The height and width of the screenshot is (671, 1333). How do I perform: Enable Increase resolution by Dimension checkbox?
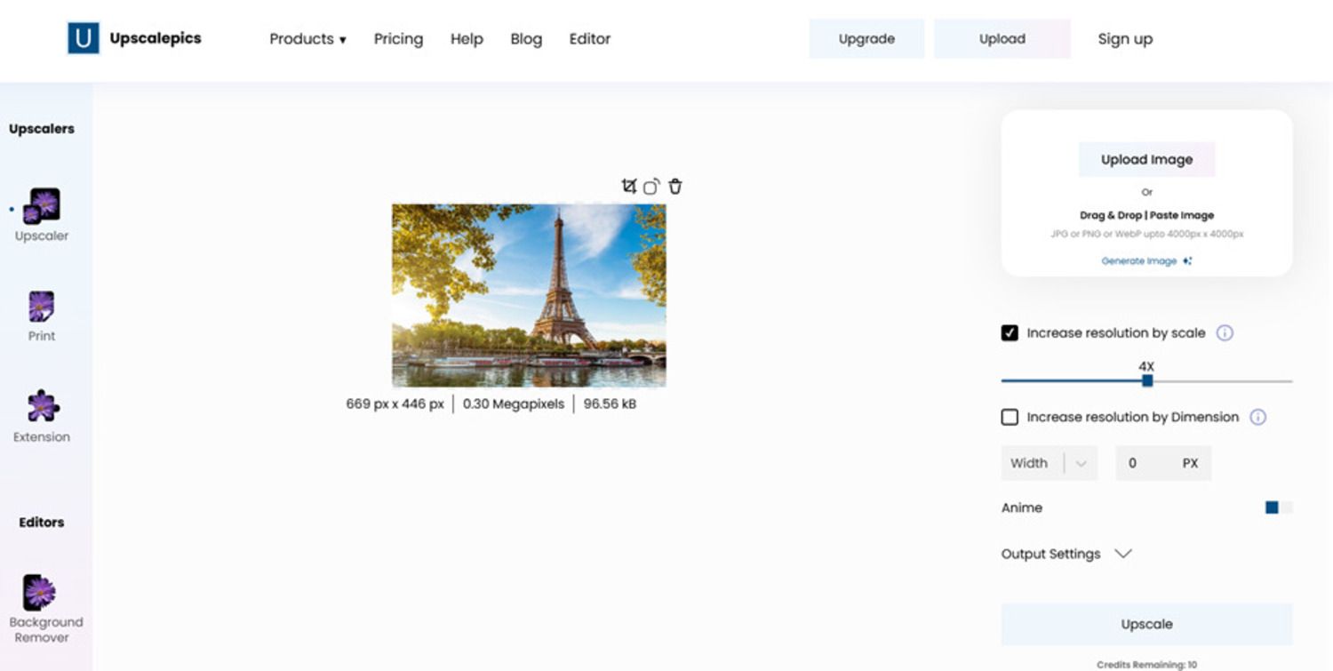(x=1010, y=417)
